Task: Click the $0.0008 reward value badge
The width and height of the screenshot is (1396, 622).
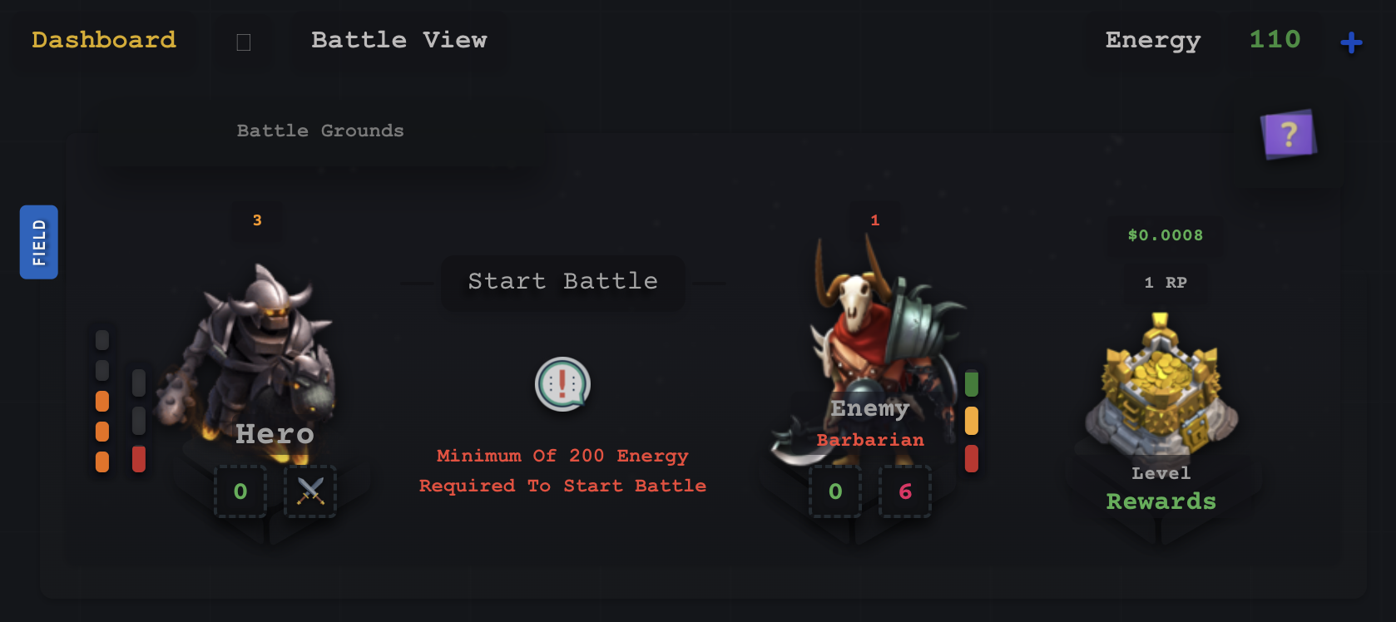Action: pyautogui.click(x=1166, y=235)
